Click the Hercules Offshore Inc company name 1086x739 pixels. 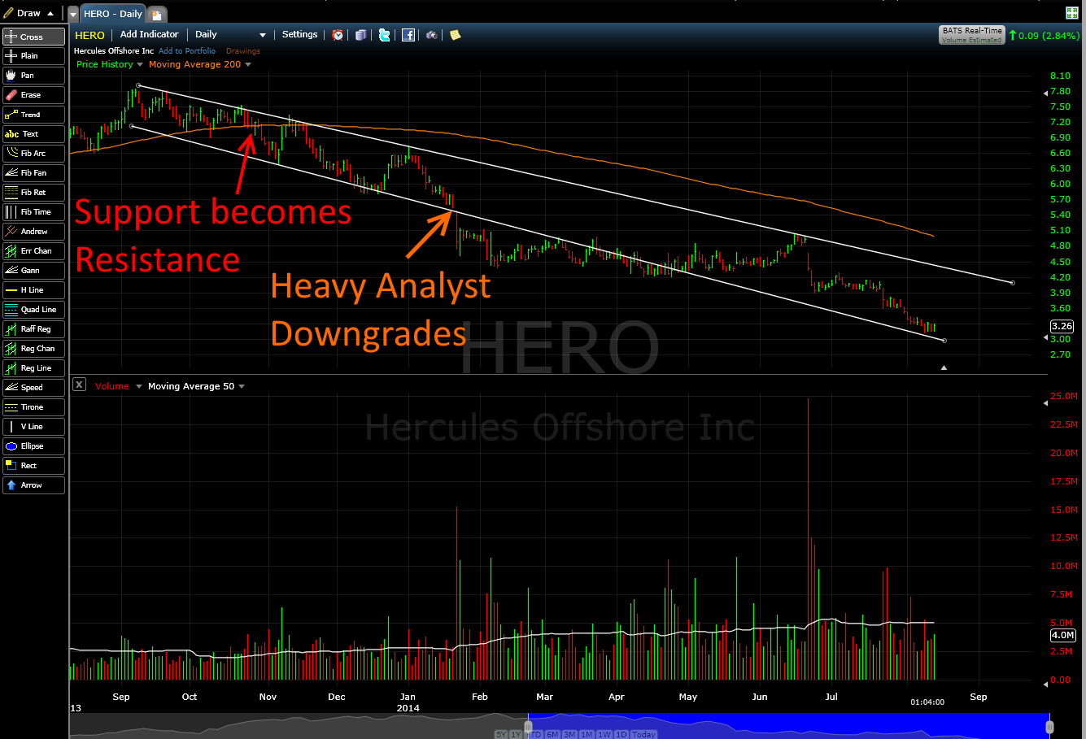[114, 51]
